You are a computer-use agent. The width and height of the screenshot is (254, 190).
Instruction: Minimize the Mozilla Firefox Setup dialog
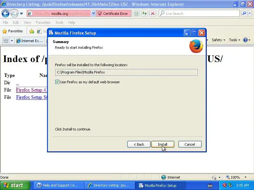(x=187, y=33)
